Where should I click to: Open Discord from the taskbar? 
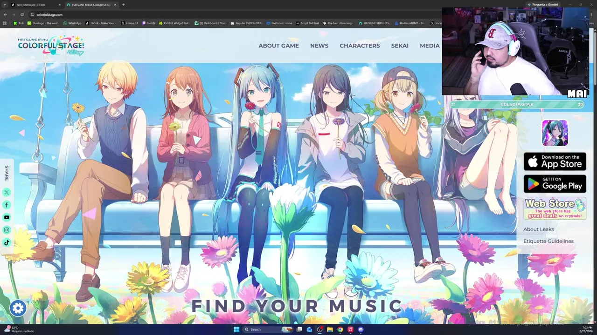[361, 329]
